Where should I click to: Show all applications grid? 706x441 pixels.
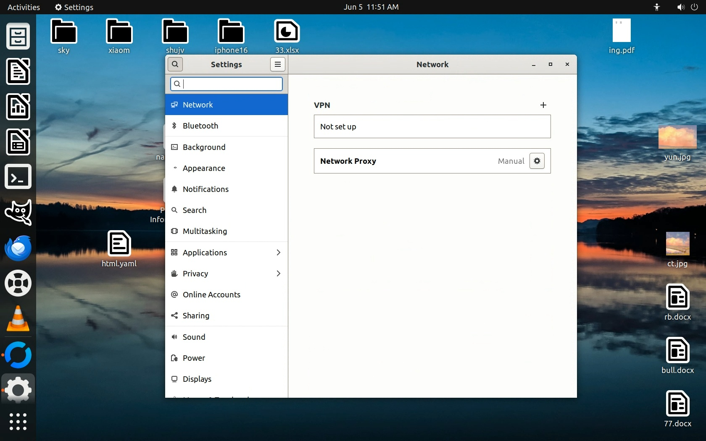[18, 421]
